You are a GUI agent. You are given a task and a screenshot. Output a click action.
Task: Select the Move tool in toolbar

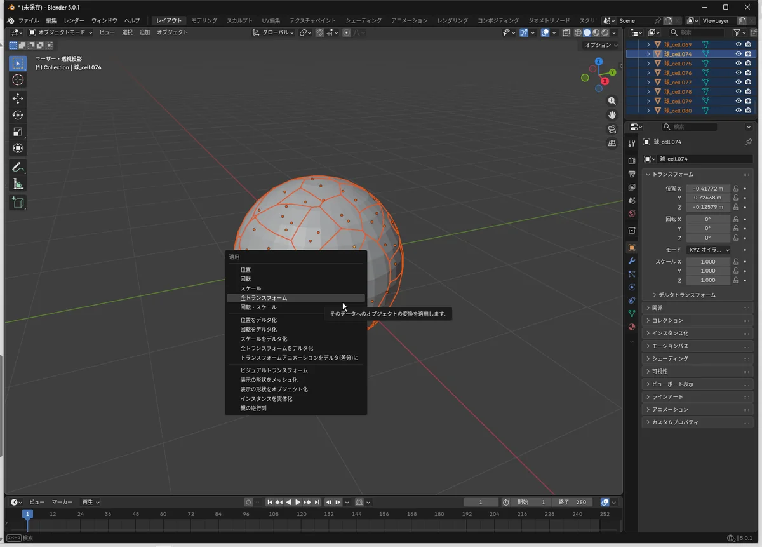tap(18, 98)
